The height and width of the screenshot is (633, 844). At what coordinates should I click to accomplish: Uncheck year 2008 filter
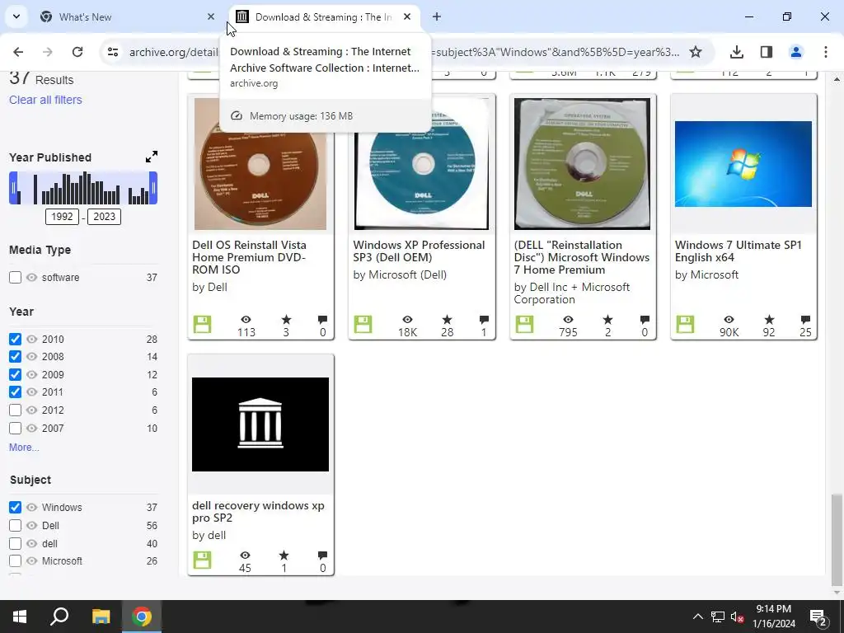click(x=15, y=356)
